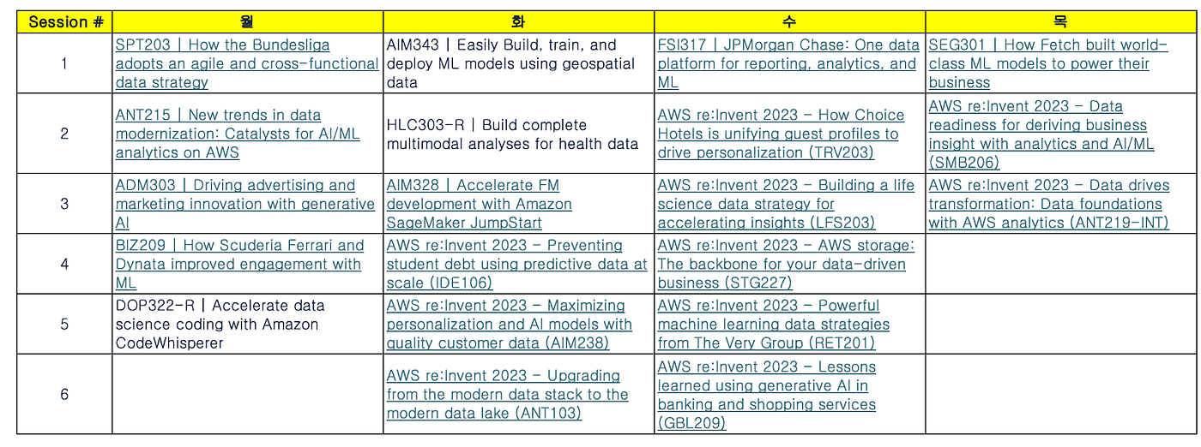This screenshot has height=447, width=1201.
Task: Open SEG301 How Fetch built ML models link
Action: coord(1048,63)
